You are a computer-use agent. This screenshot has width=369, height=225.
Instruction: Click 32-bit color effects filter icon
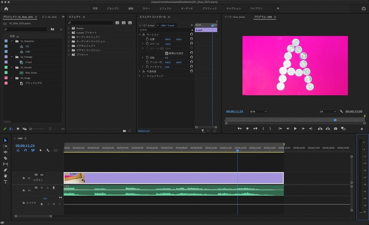124,23
